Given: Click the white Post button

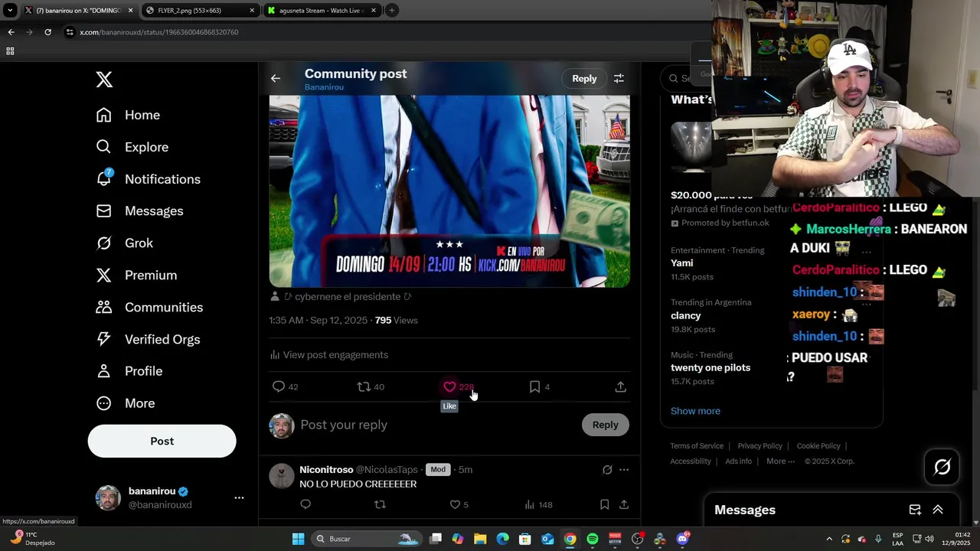Looking at the screenshot, I should pos(162,441).
